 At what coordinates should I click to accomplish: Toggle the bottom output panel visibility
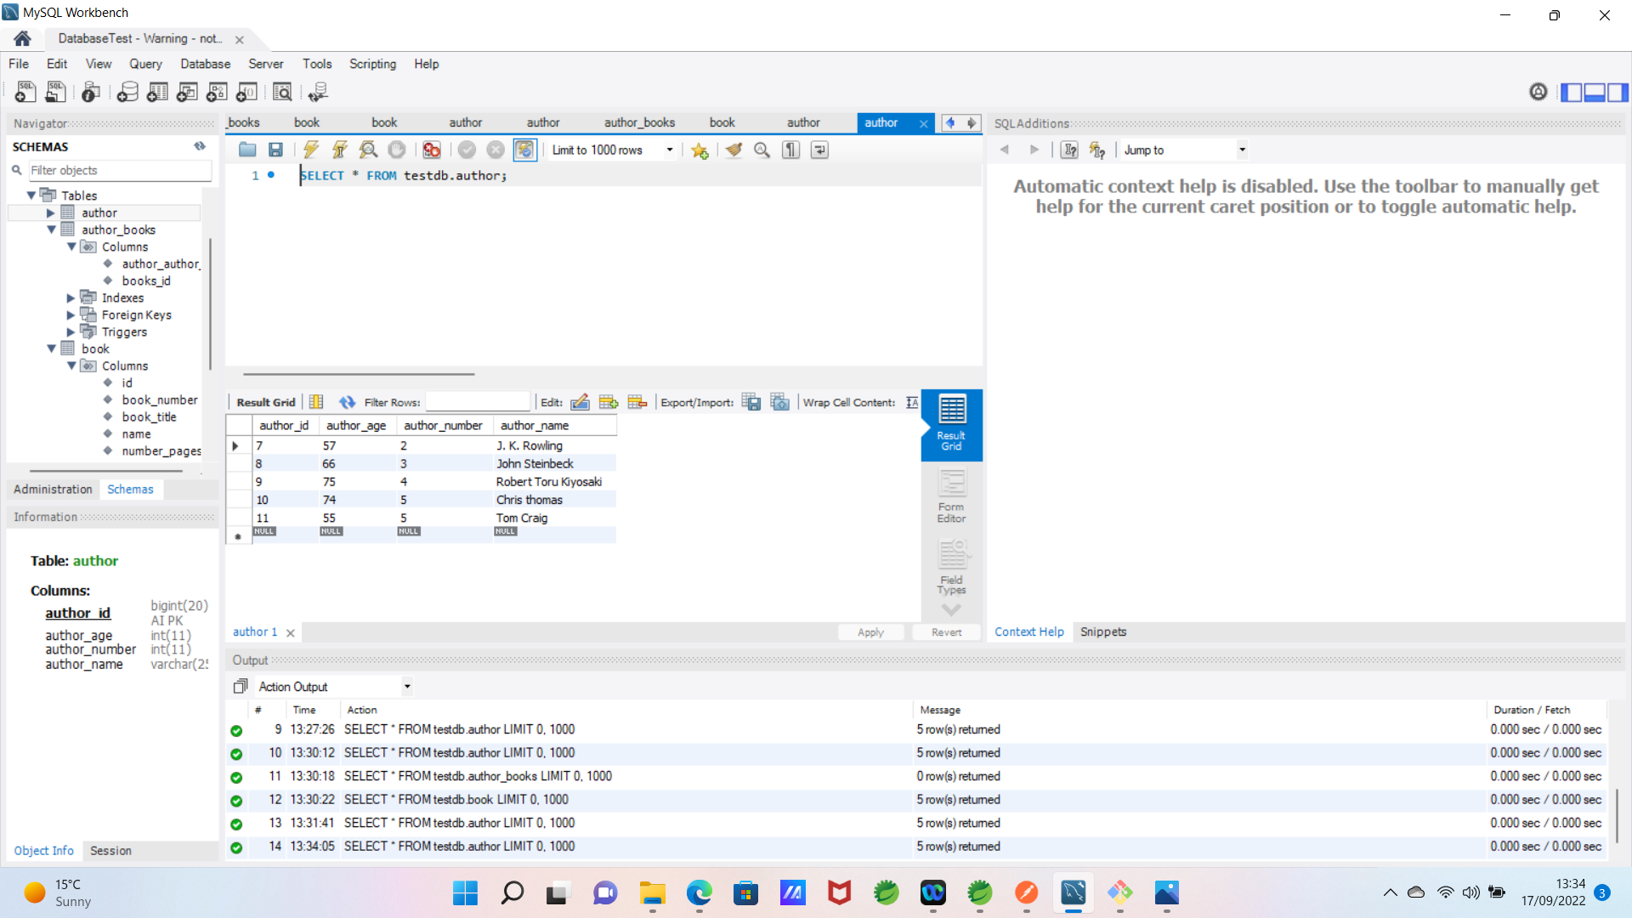(x=1595, y=92)
